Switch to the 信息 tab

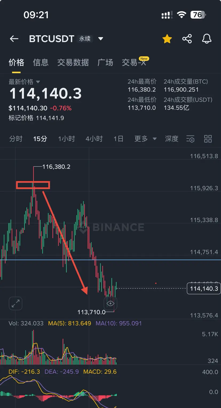(x=41, y=63)
